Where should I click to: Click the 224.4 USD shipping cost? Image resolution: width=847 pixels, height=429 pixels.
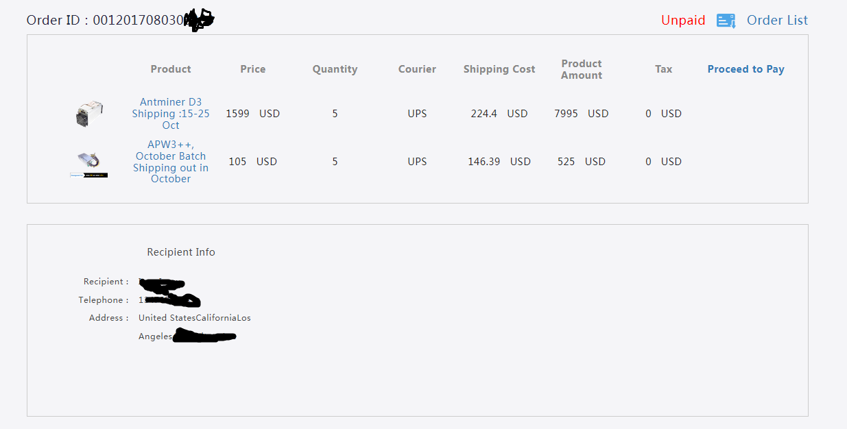point(499,114)
